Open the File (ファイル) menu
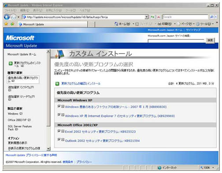 [11, 11]
